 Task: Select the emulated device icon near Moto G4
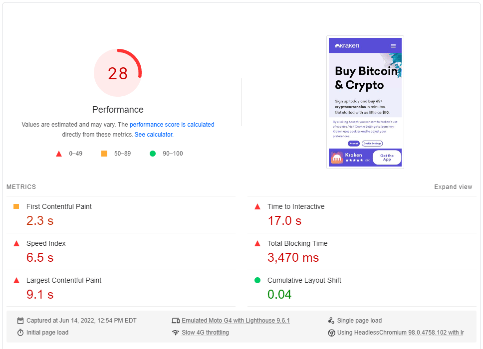click(176, 320)
